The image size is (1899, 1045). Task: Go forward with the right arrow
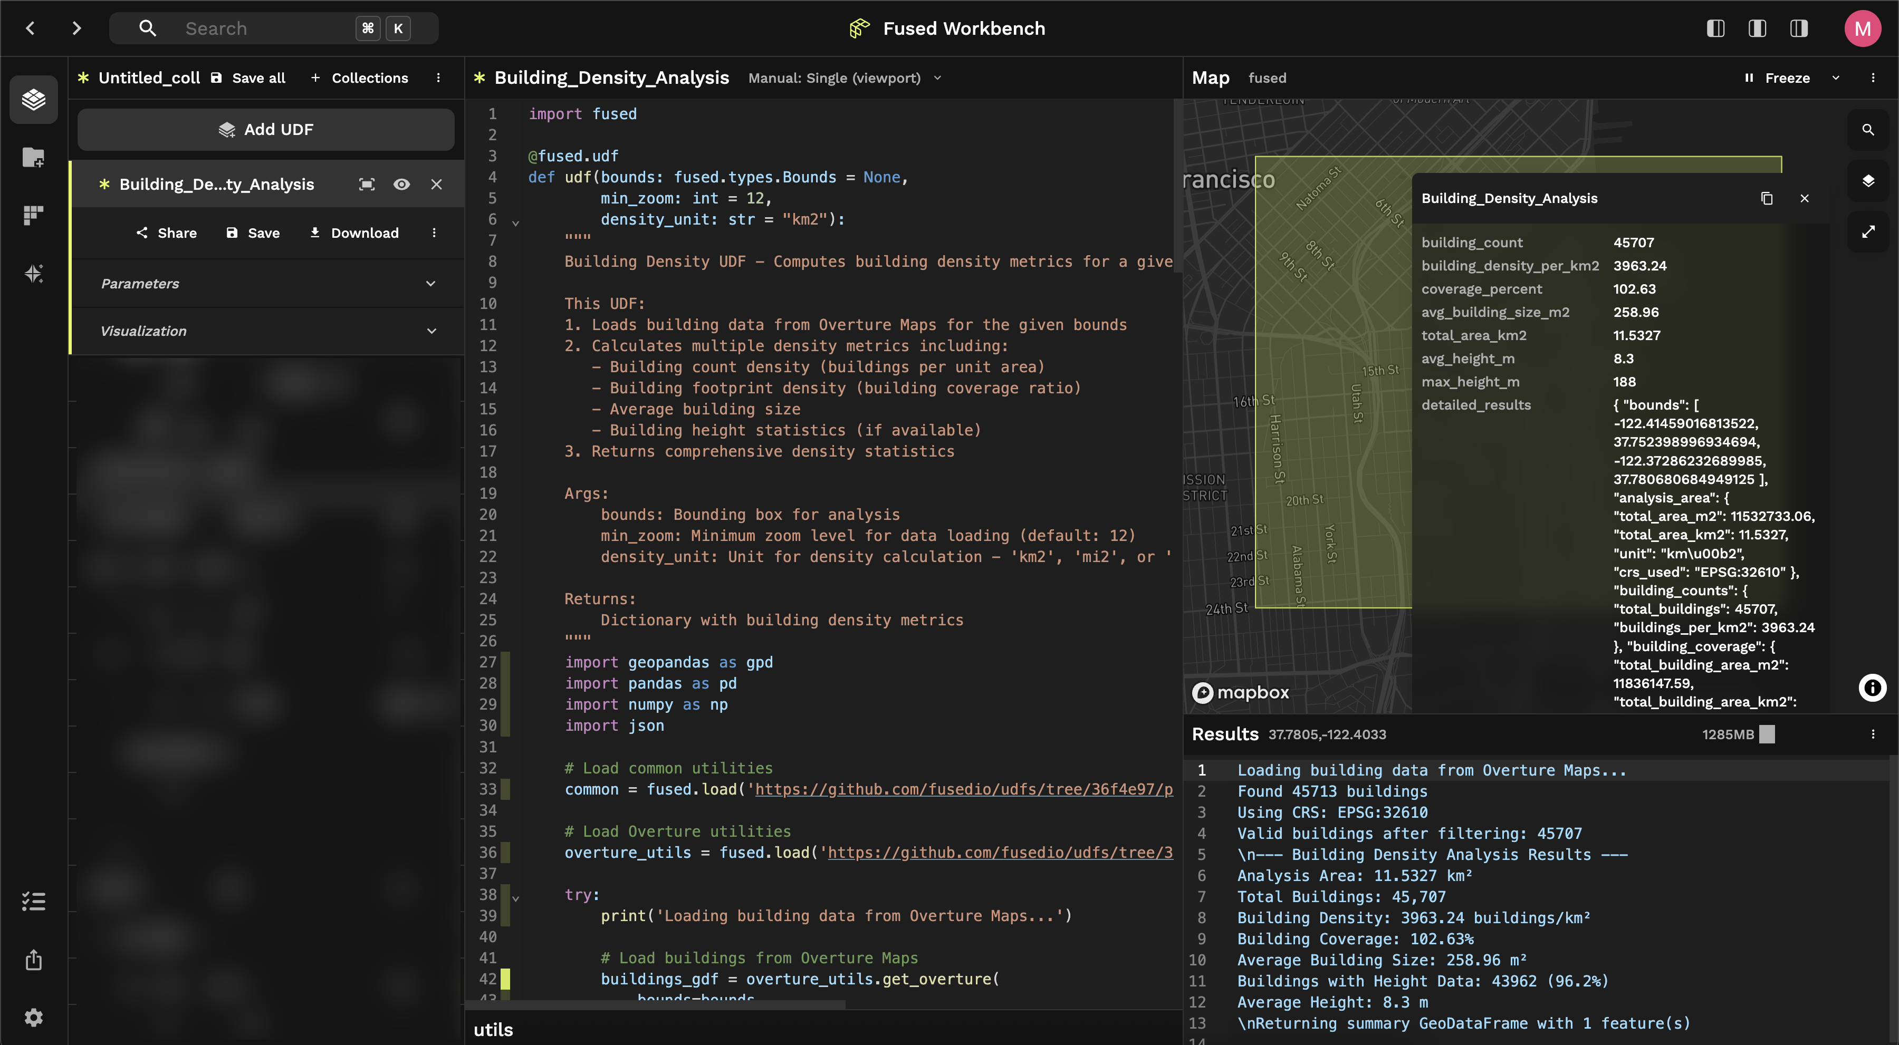point(76,28)
